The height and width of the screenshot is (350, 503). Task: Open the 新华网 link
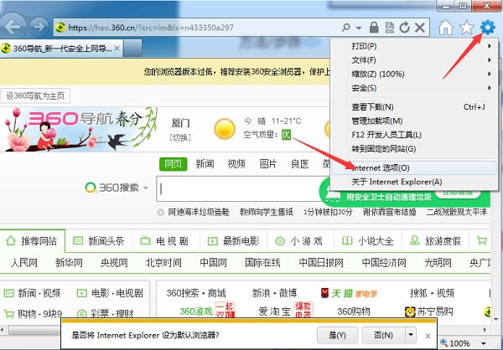69,263
